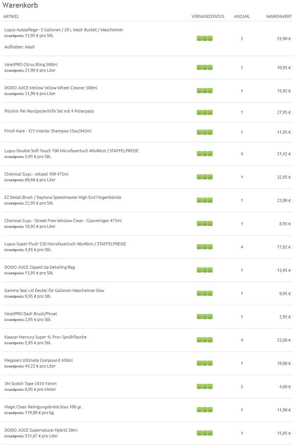
Task: Open Magic Clean Reinigungsknete blau item
Action: (43, 407)
